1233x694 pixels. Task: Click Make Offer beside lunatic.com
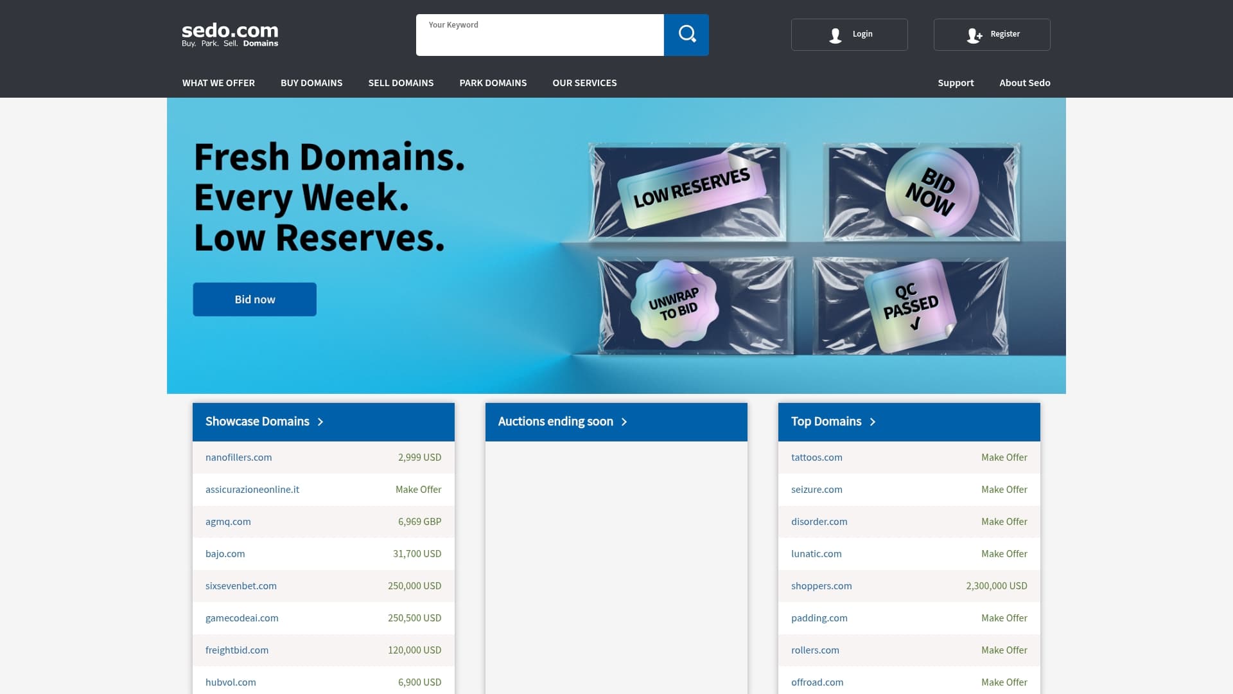(1004, 554)
